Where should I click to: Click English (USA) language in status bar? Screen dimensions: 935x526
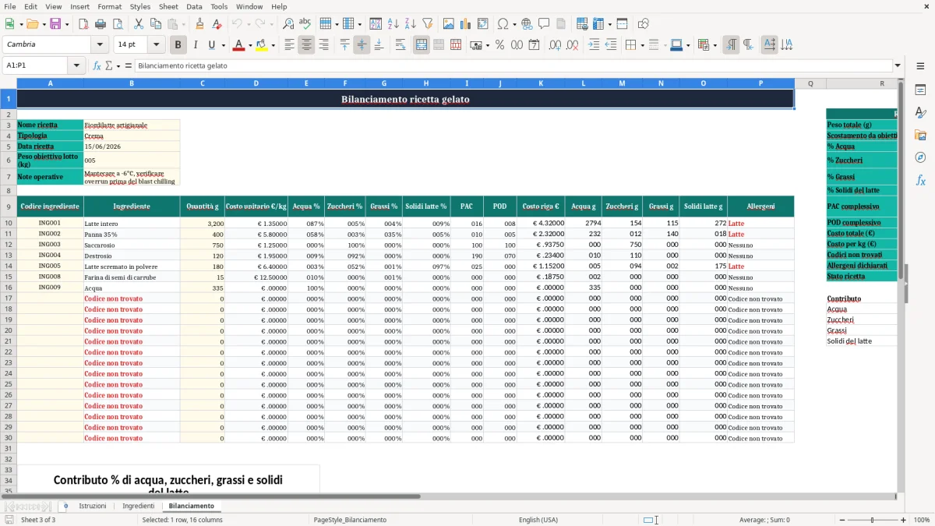[x=538, y=520]
